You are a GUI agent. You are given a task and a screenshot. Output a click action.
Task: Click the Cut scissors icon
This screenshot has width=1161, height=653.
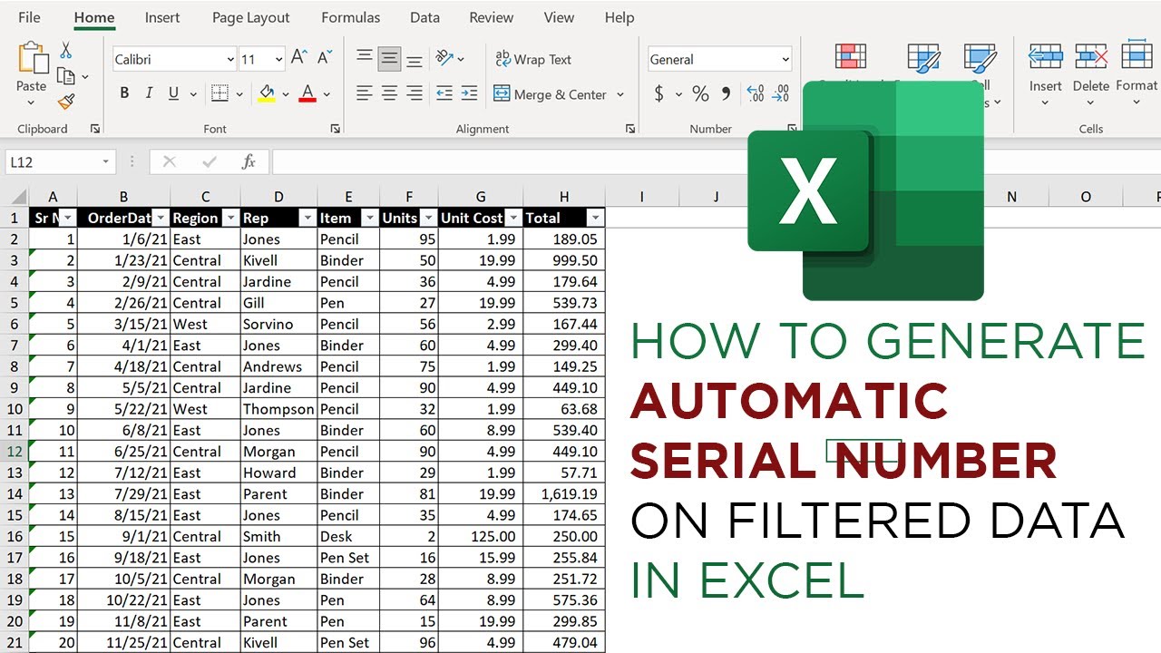click(x=66, y=51)
